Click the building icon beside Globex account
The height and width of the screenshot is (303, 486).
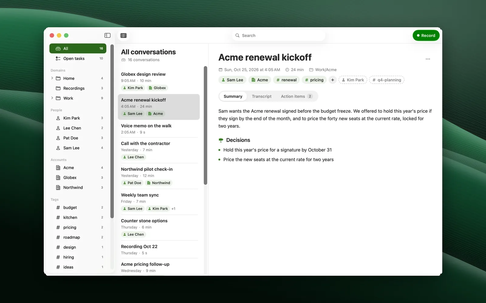(x=58, y=178)
